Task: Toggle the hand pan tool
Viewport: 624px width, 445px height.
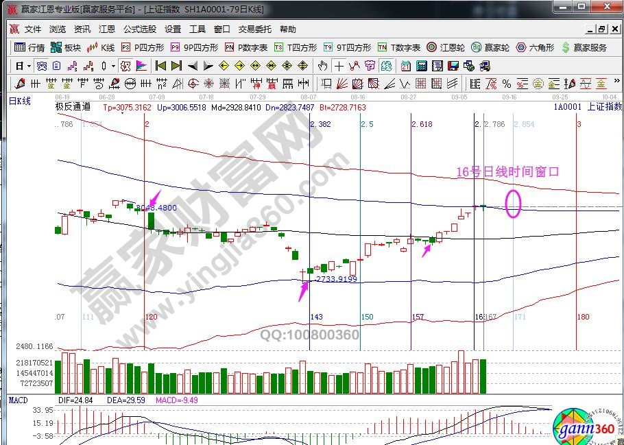Action: [x=323, y=66]
